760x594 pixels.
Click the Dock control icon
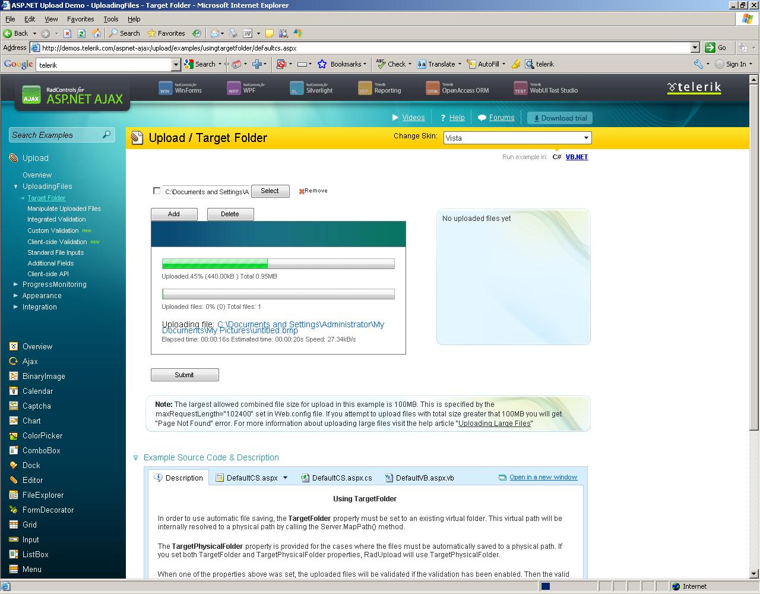point(14,465)
